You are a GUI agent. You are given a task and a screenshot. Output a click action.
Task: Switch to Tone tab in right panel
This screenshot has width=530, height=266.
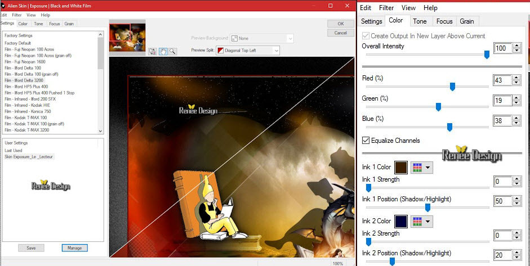[x=420, y=21]
